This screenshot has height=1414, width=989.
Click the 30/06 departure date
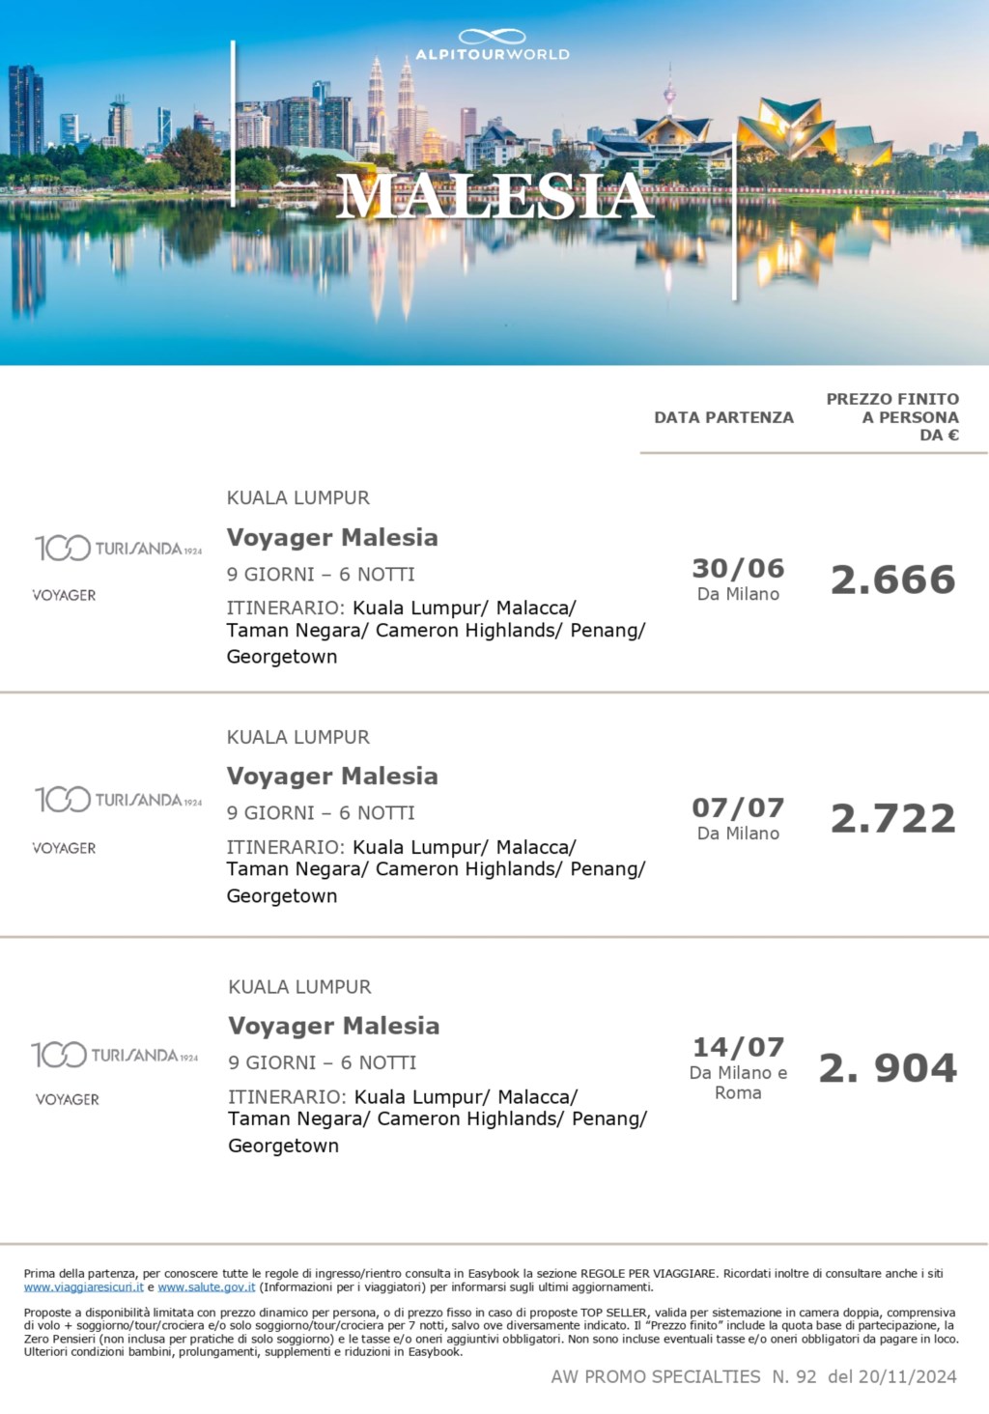coord(738,568)
